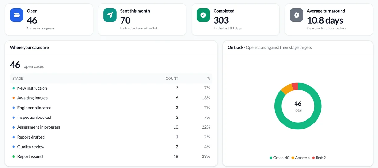
Task: Click the Where your cases are heading
Action: click(29, 47)
